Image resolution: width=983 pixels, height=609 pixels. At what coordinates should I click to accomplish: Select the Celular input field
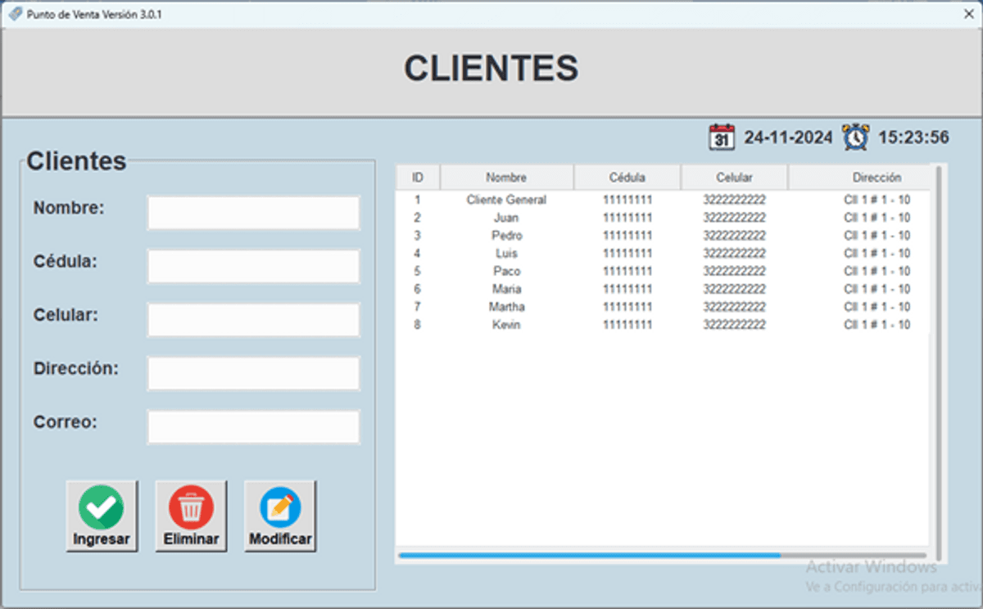click(253, 320)
